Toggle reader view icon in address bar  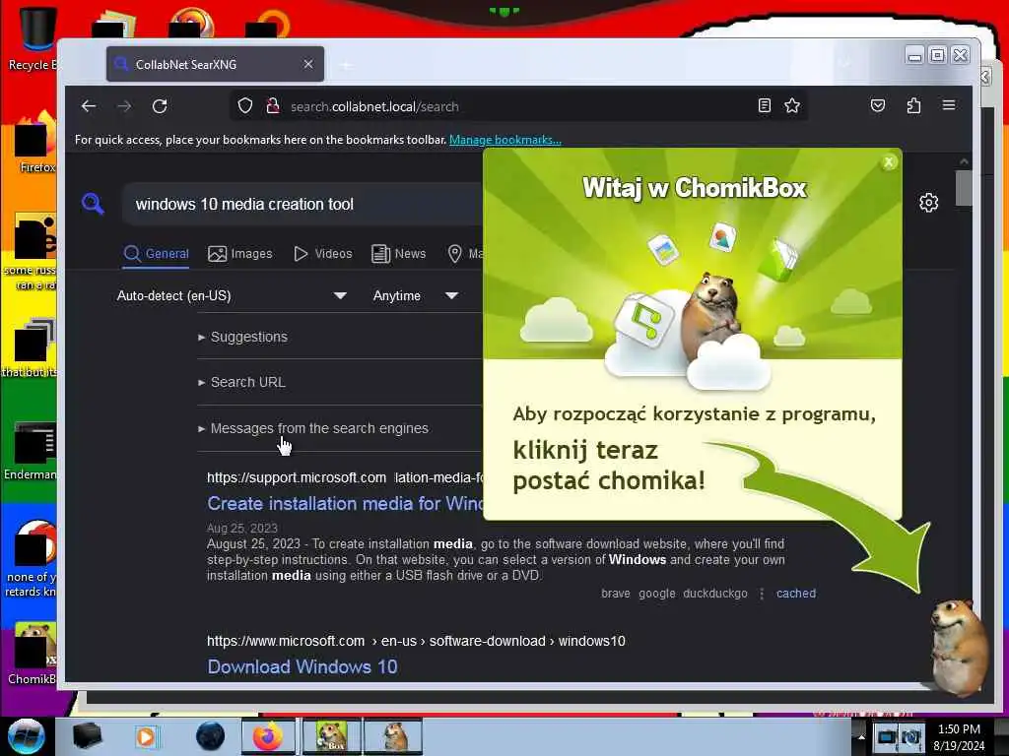764,105
